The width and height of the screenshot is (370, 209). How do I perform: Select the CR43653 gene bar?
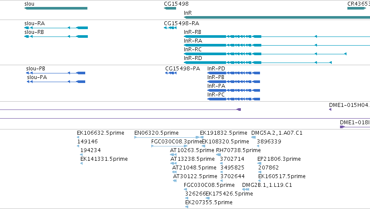pos(357,8)
